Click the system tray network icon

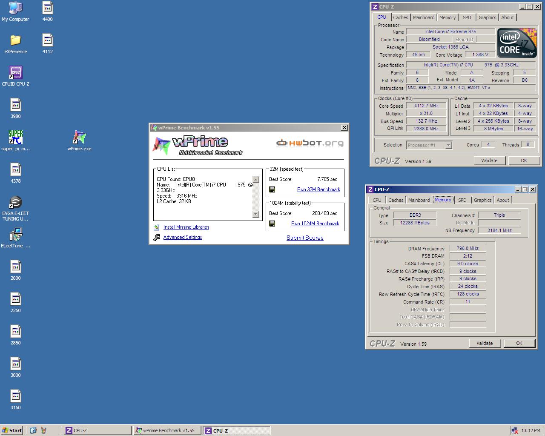click(x=515, y=430)
